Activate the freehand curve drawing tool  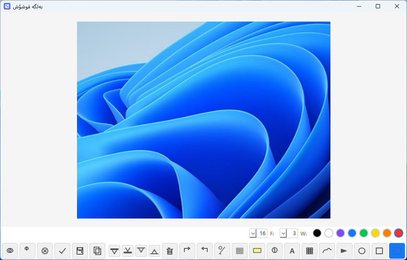click(x=327, y=251)
